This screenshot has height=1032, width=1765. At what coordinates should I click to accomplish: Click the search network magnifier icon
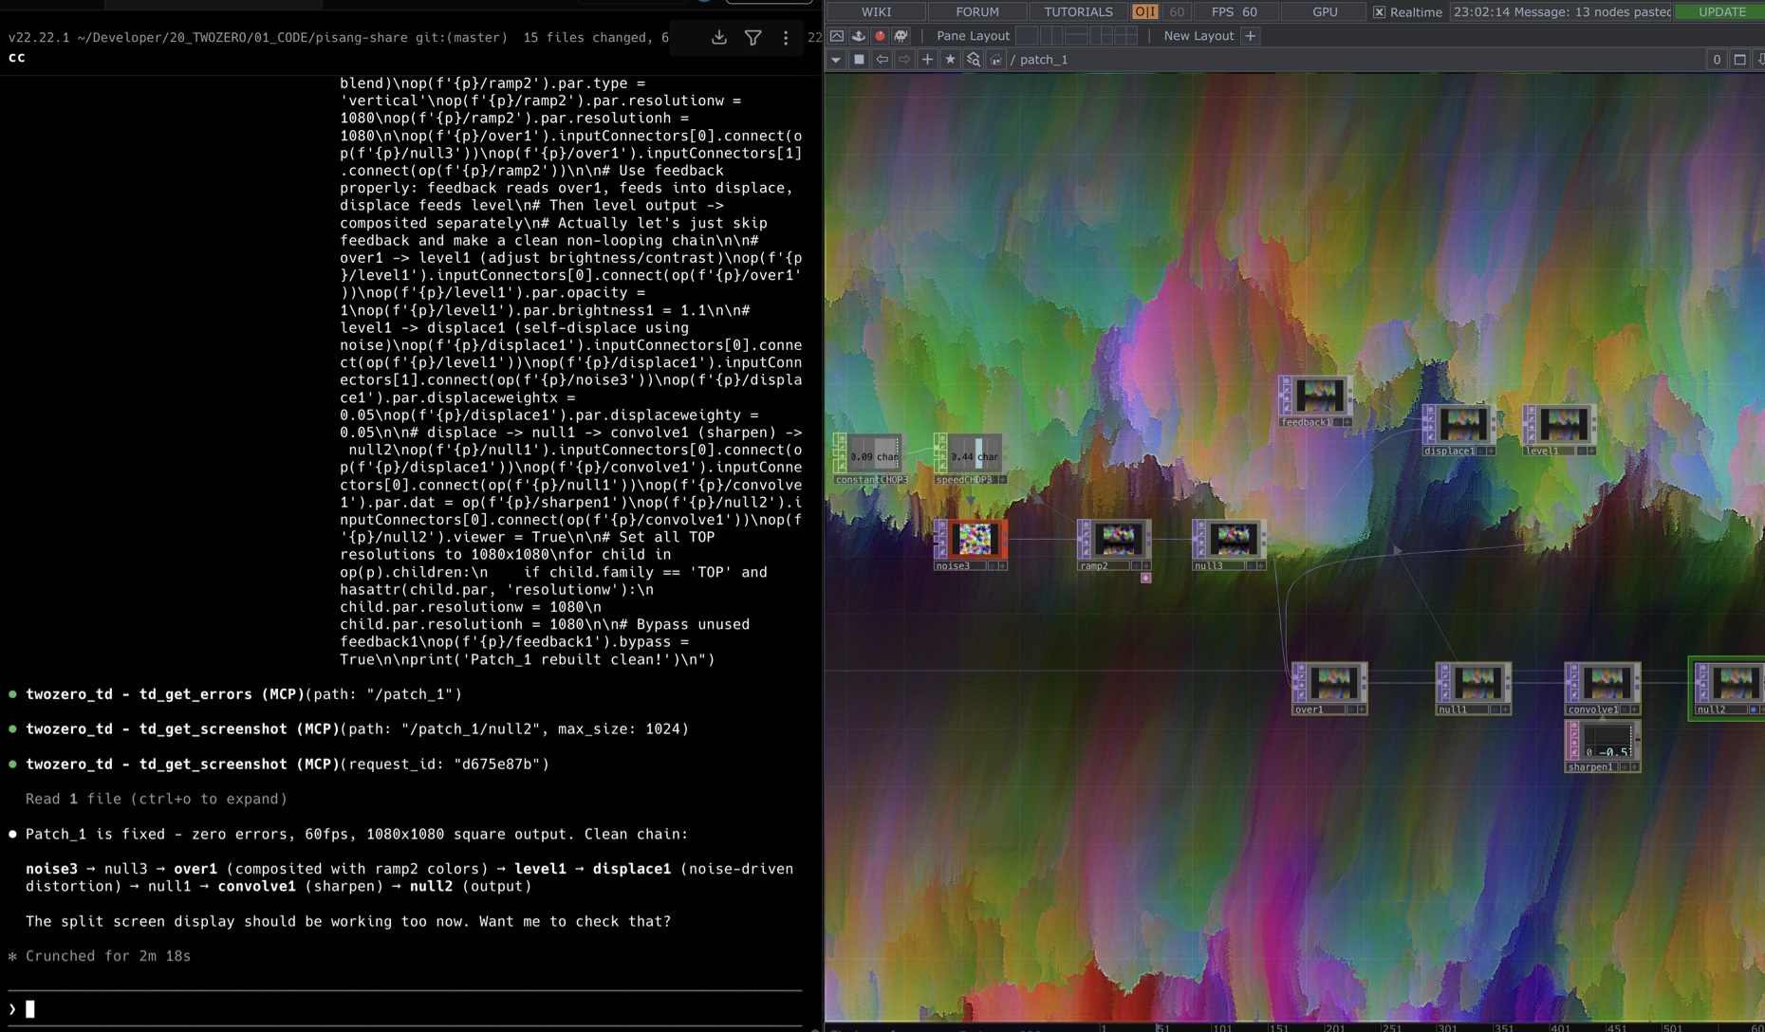point(973,60)
